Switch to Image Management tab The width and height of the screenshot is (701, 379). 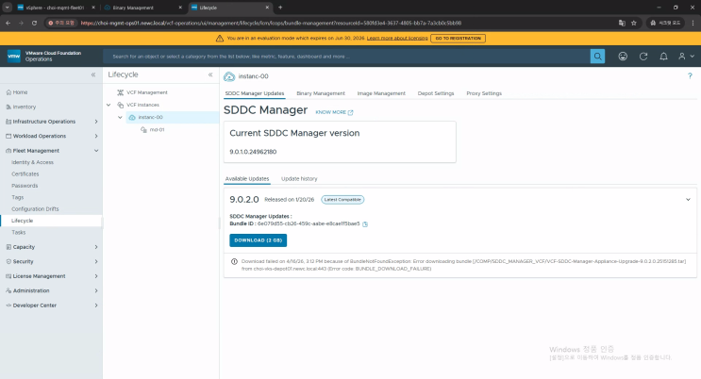click(x=381, y=93)
